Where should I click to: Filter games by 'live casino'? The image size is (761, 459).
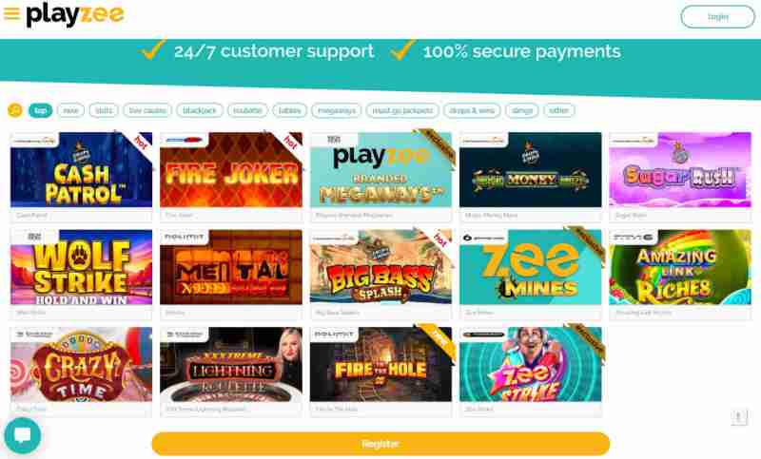(x=147, y=110)
